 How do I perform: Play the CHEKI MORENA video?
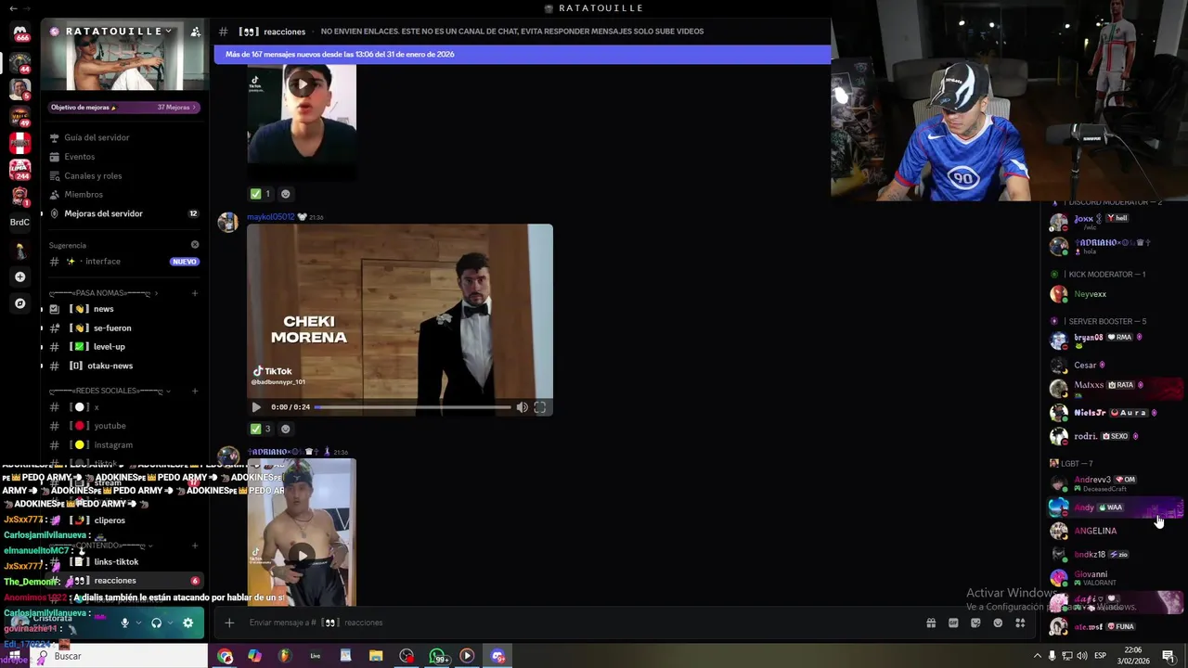point(256,407)
